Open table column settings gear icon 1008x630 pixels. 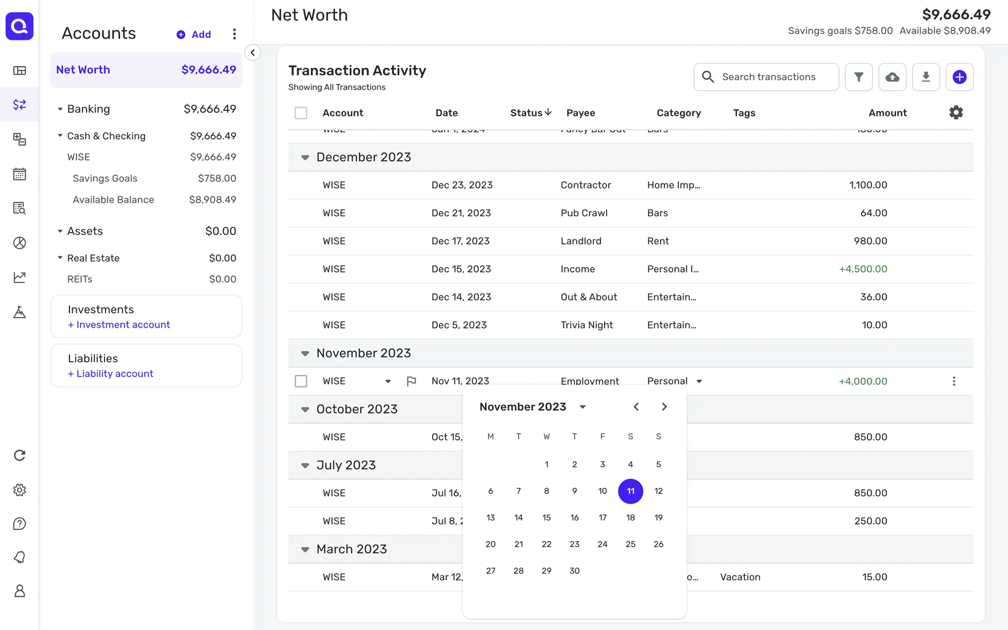tap(956, 112)
